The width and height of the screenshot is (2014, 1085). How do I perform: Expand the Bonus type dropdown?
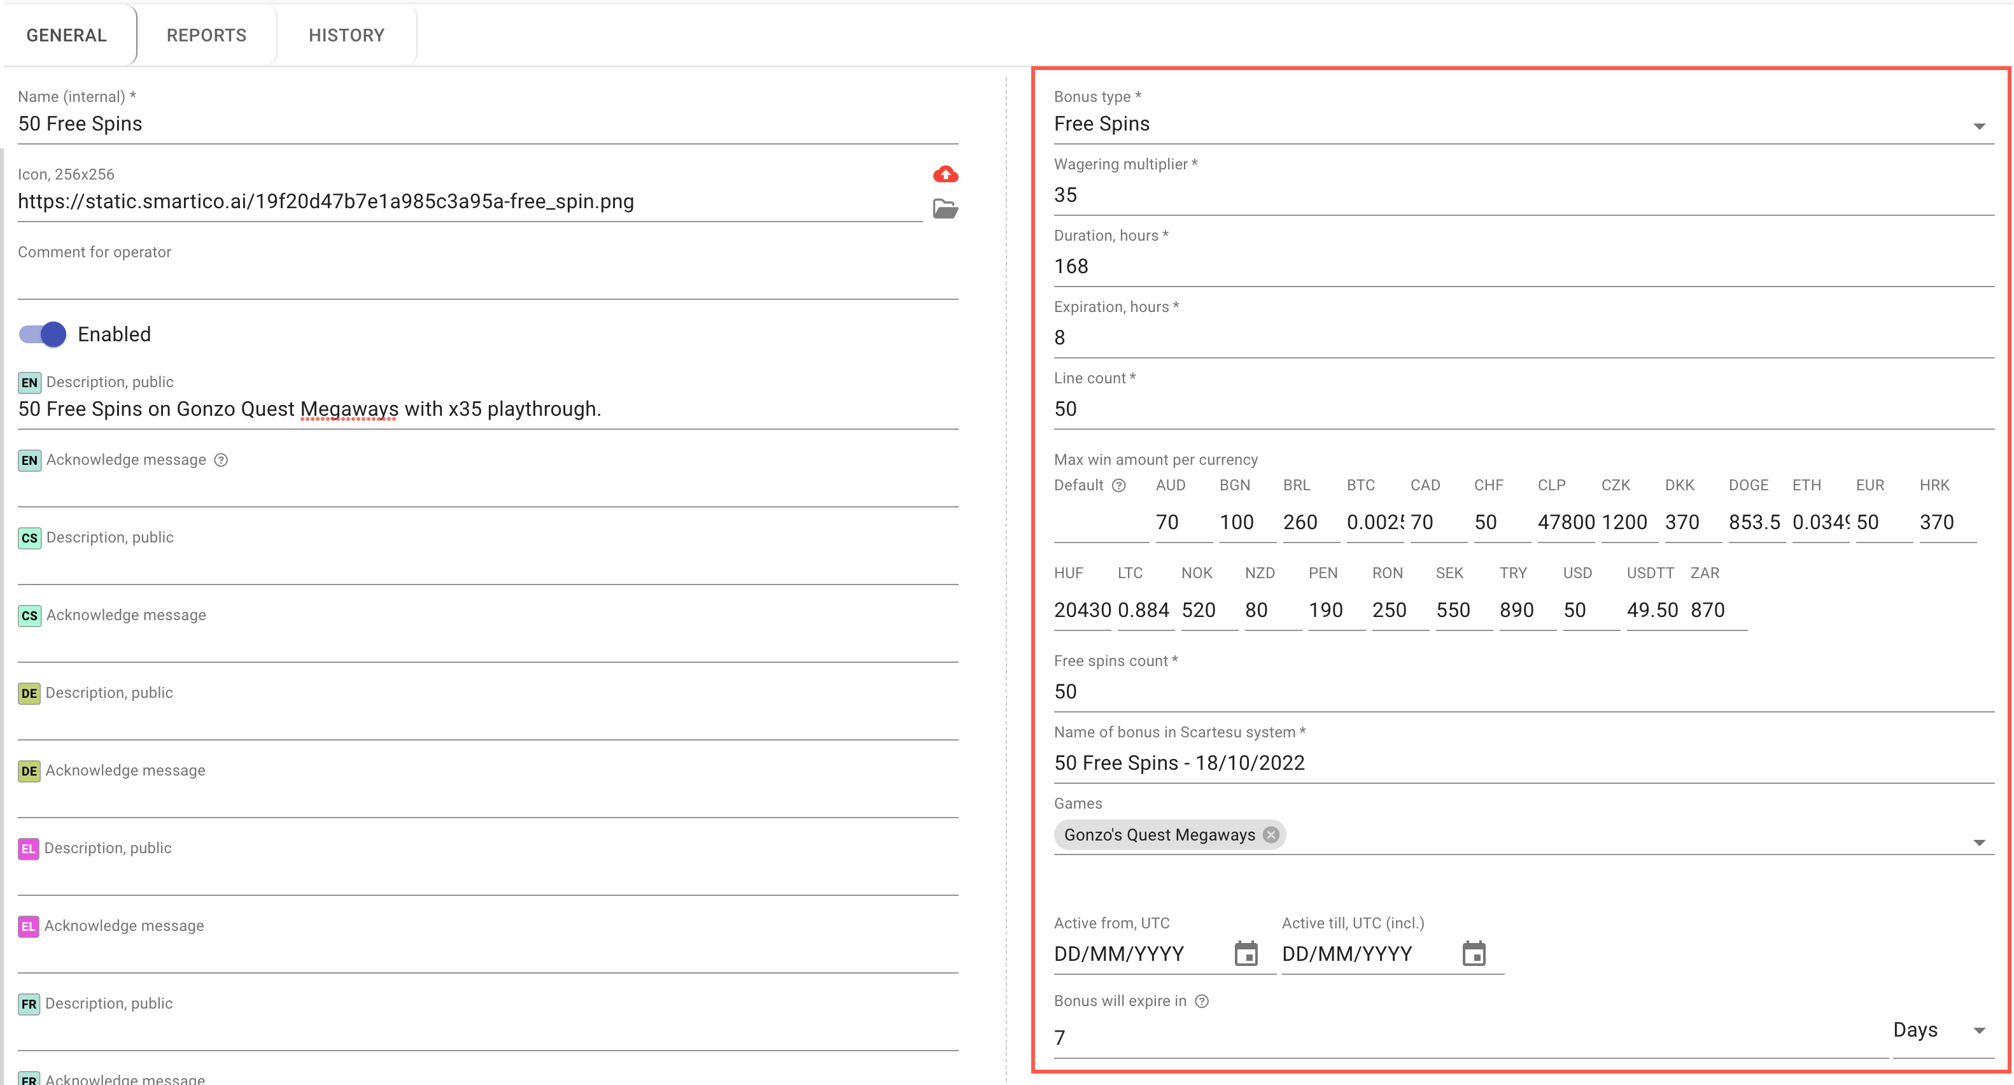click(1979, 126)
